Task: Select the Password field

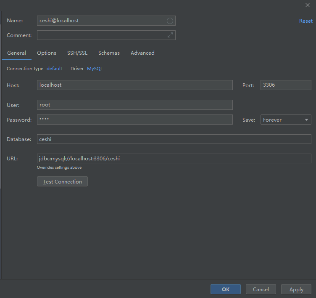Action: (134, 120)
